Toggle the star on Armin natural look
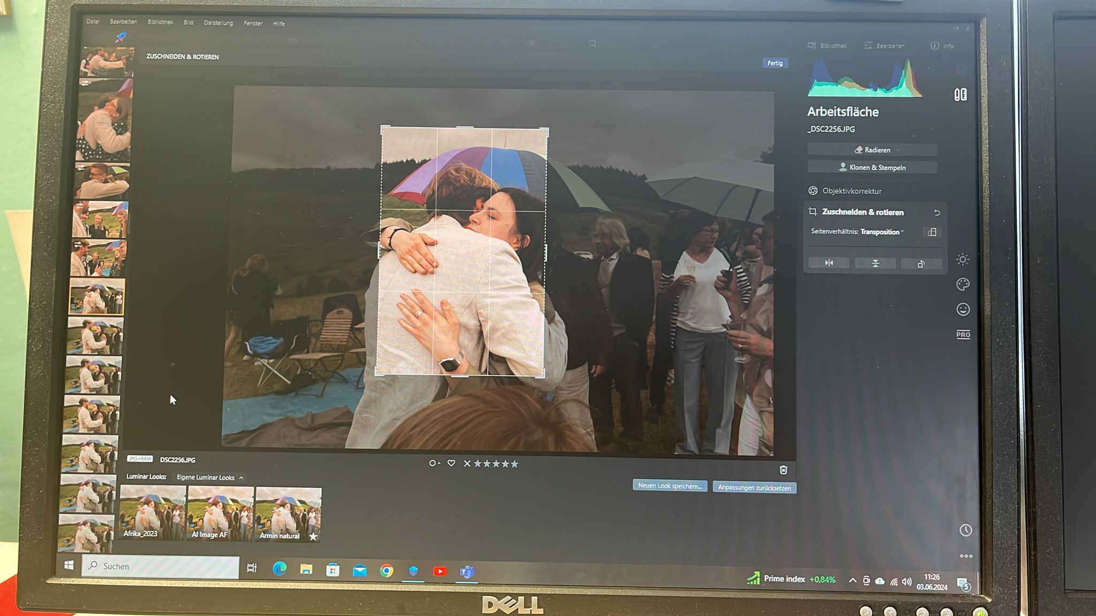Image resolution: width=1096 pixels, height=616 pixels. (x=313, y=536)
